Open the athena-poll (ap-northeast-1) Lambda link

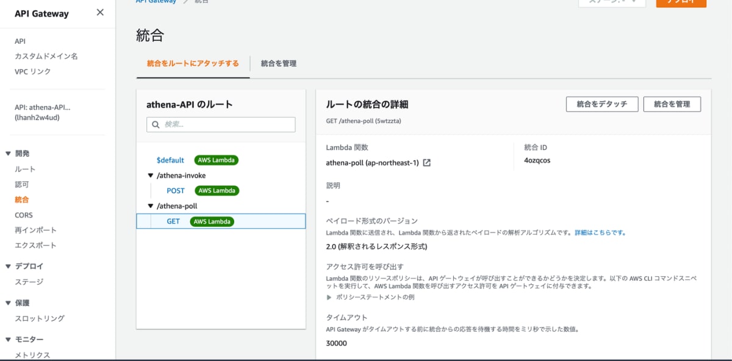click(x=373, y=163)
